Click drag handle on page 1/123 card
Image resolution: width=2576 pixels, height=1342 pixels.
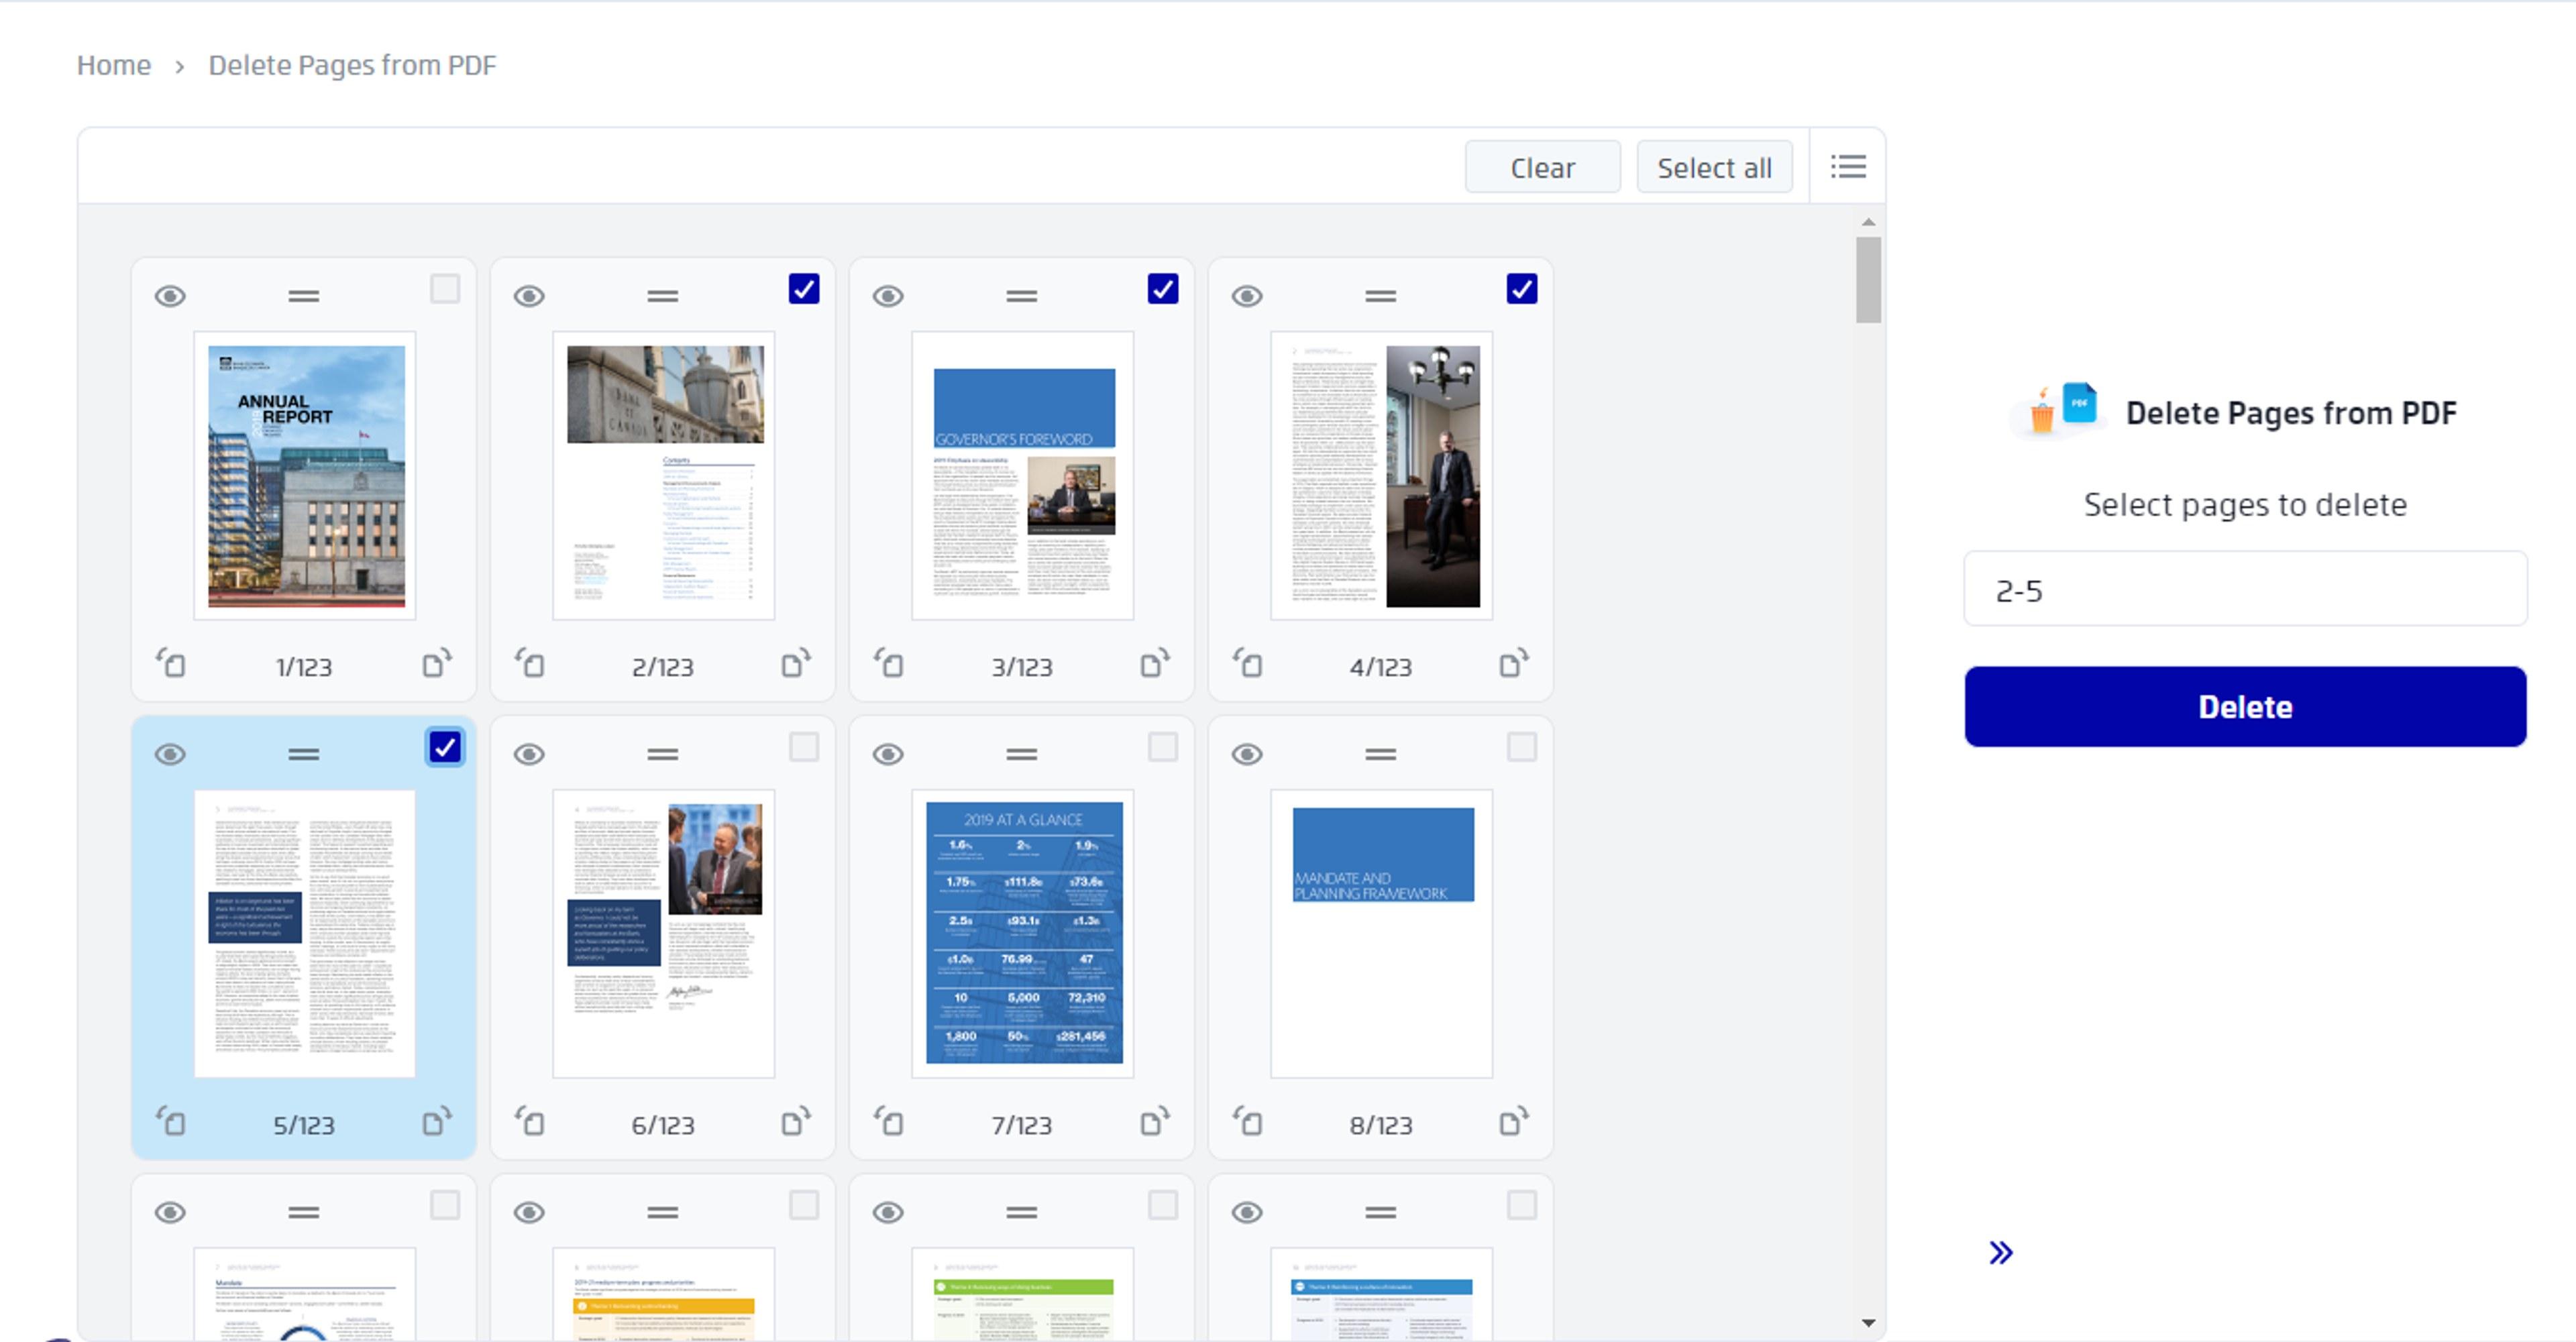(x=304, y=296)
